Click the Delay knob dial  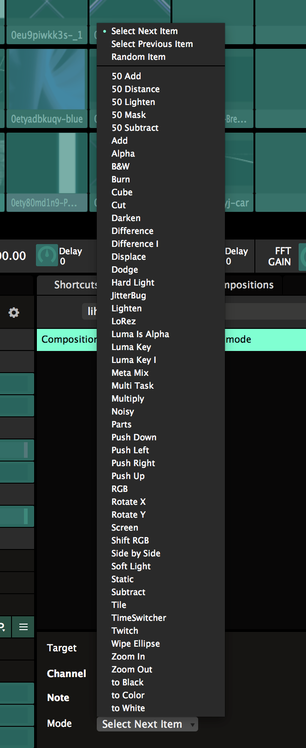(x=47, y=256)
